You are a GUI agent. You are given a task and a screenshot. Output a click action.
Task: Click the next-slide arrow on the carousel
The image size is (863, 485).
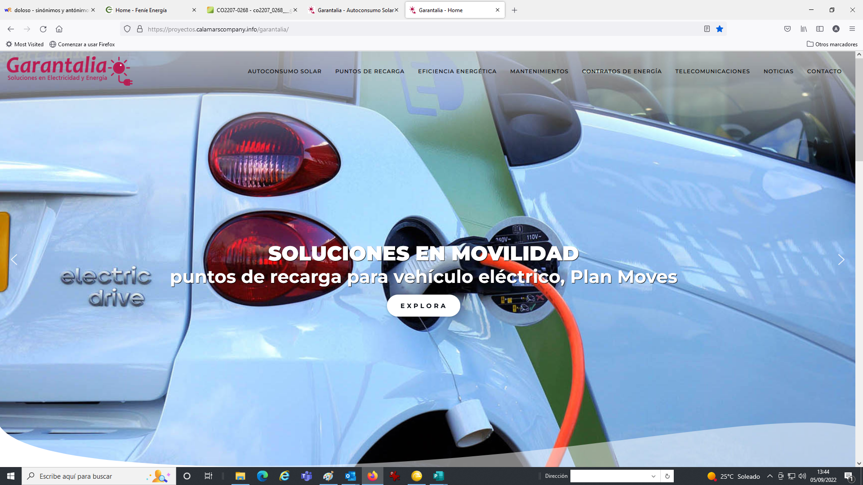pos(841,260)
